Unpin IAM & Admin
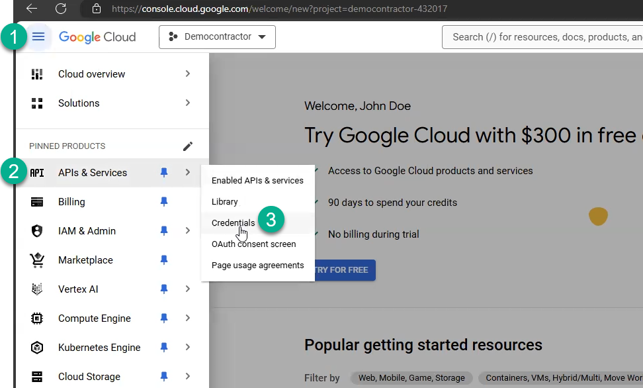Viewport: 643px width, 388px height. tap(164, 230)
